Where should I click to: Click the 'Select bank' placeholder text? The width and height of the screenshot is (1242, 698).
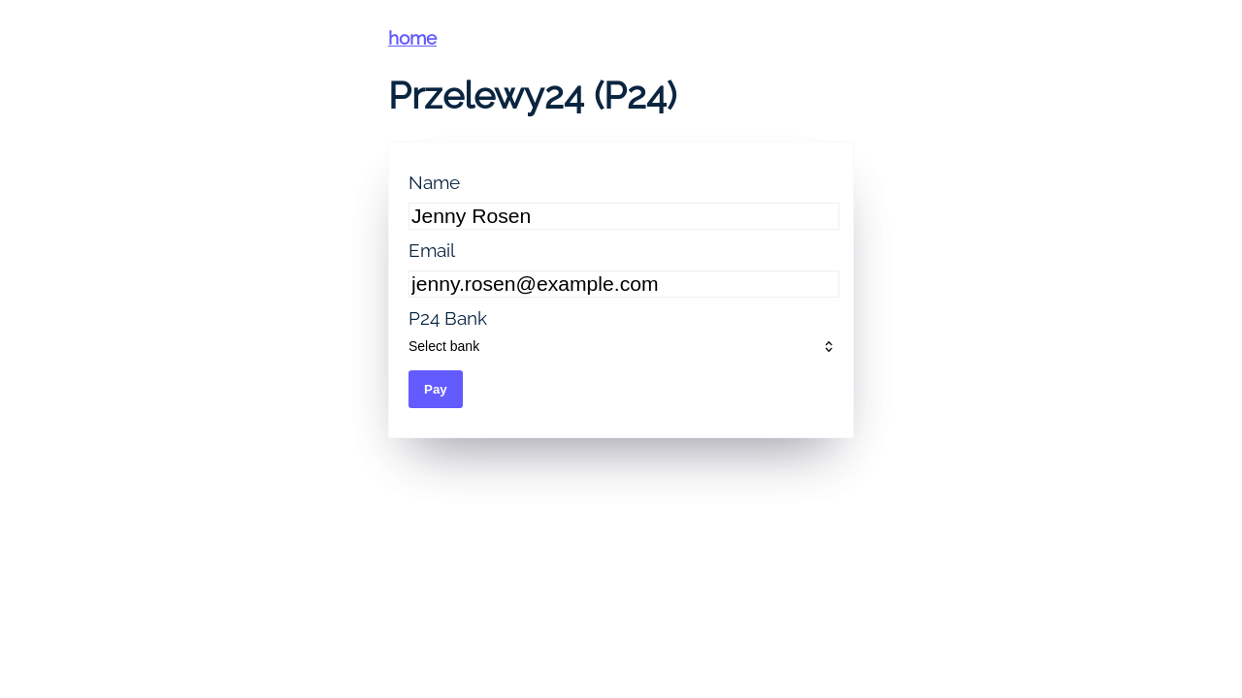[444, 346]
